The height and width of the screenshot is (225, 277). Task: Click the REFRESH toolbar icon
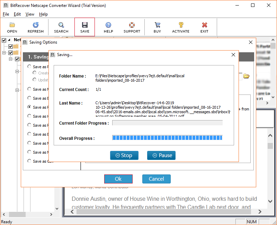pyautogui.click(x=36, y=25)
